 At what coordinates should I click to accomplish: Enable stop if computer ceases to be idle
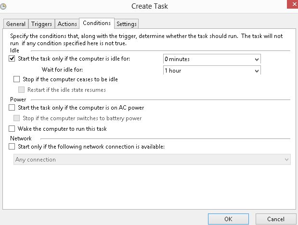coord(17,79)
